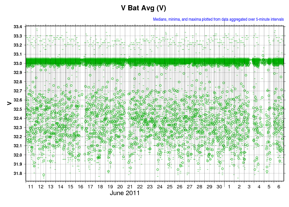Click date label 3 on x-axis
This screenshot has height=207, width=289.
click(x=249, y=187)
